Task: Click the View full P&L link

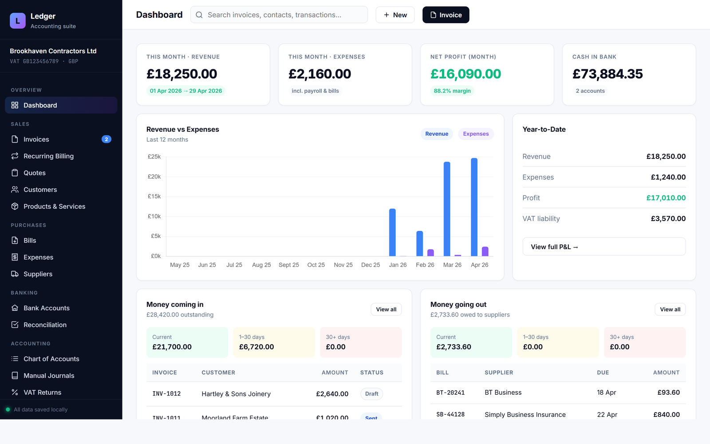Action: pyautogui.click(x=604, y=246)
